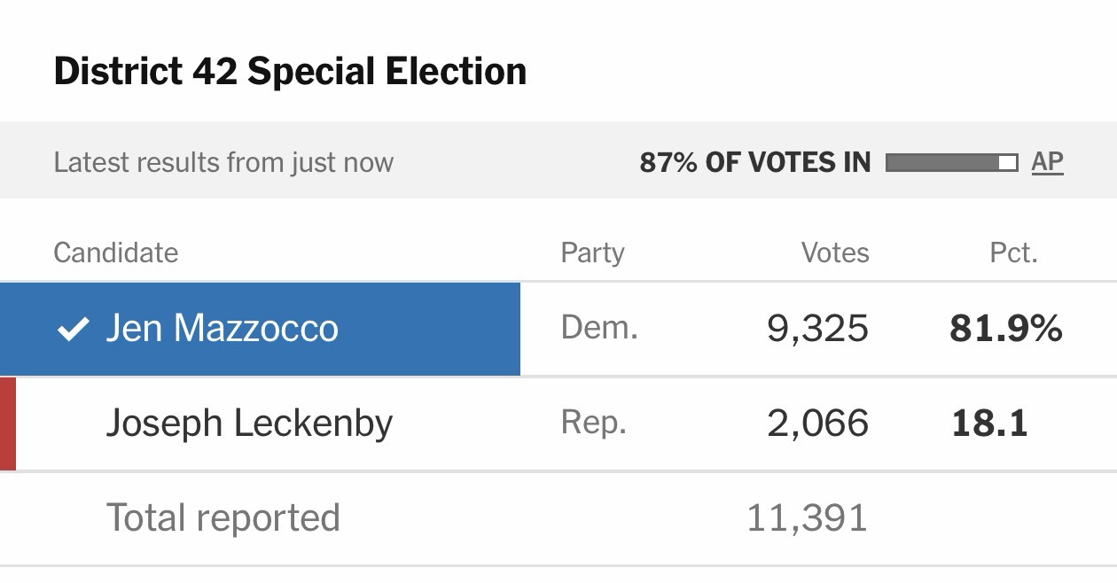
Task: Click the red Republican color bar
Action: [x=8, y=424]
